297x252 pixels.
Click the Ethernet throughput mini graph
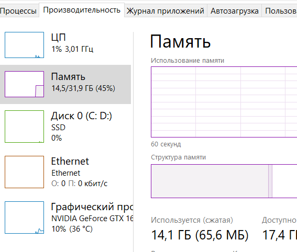(24, 172)
